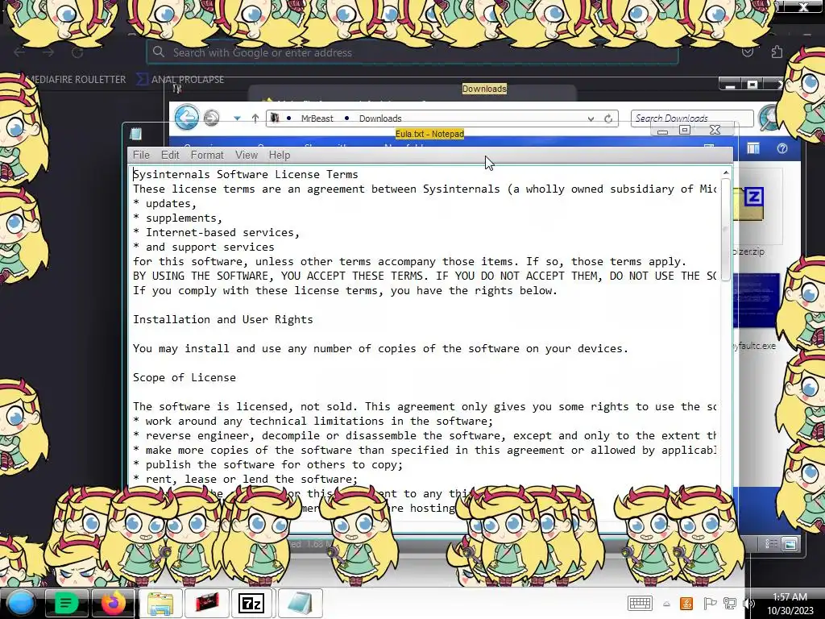825x619 pixels.
Task: Open the green Spotify taskbar icon
Action: [66, 603]
